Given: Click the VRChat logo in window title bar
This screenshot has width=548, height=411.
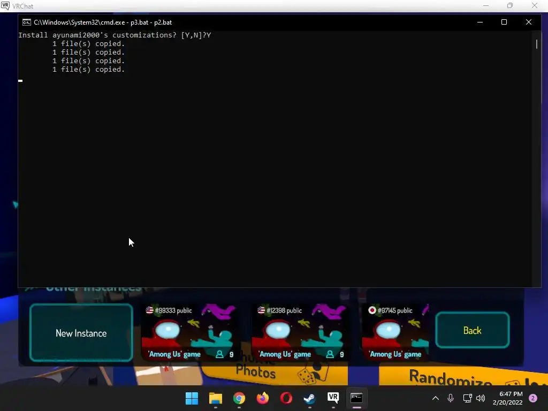Looking at the screenshot, I should [x=5, y=5].
